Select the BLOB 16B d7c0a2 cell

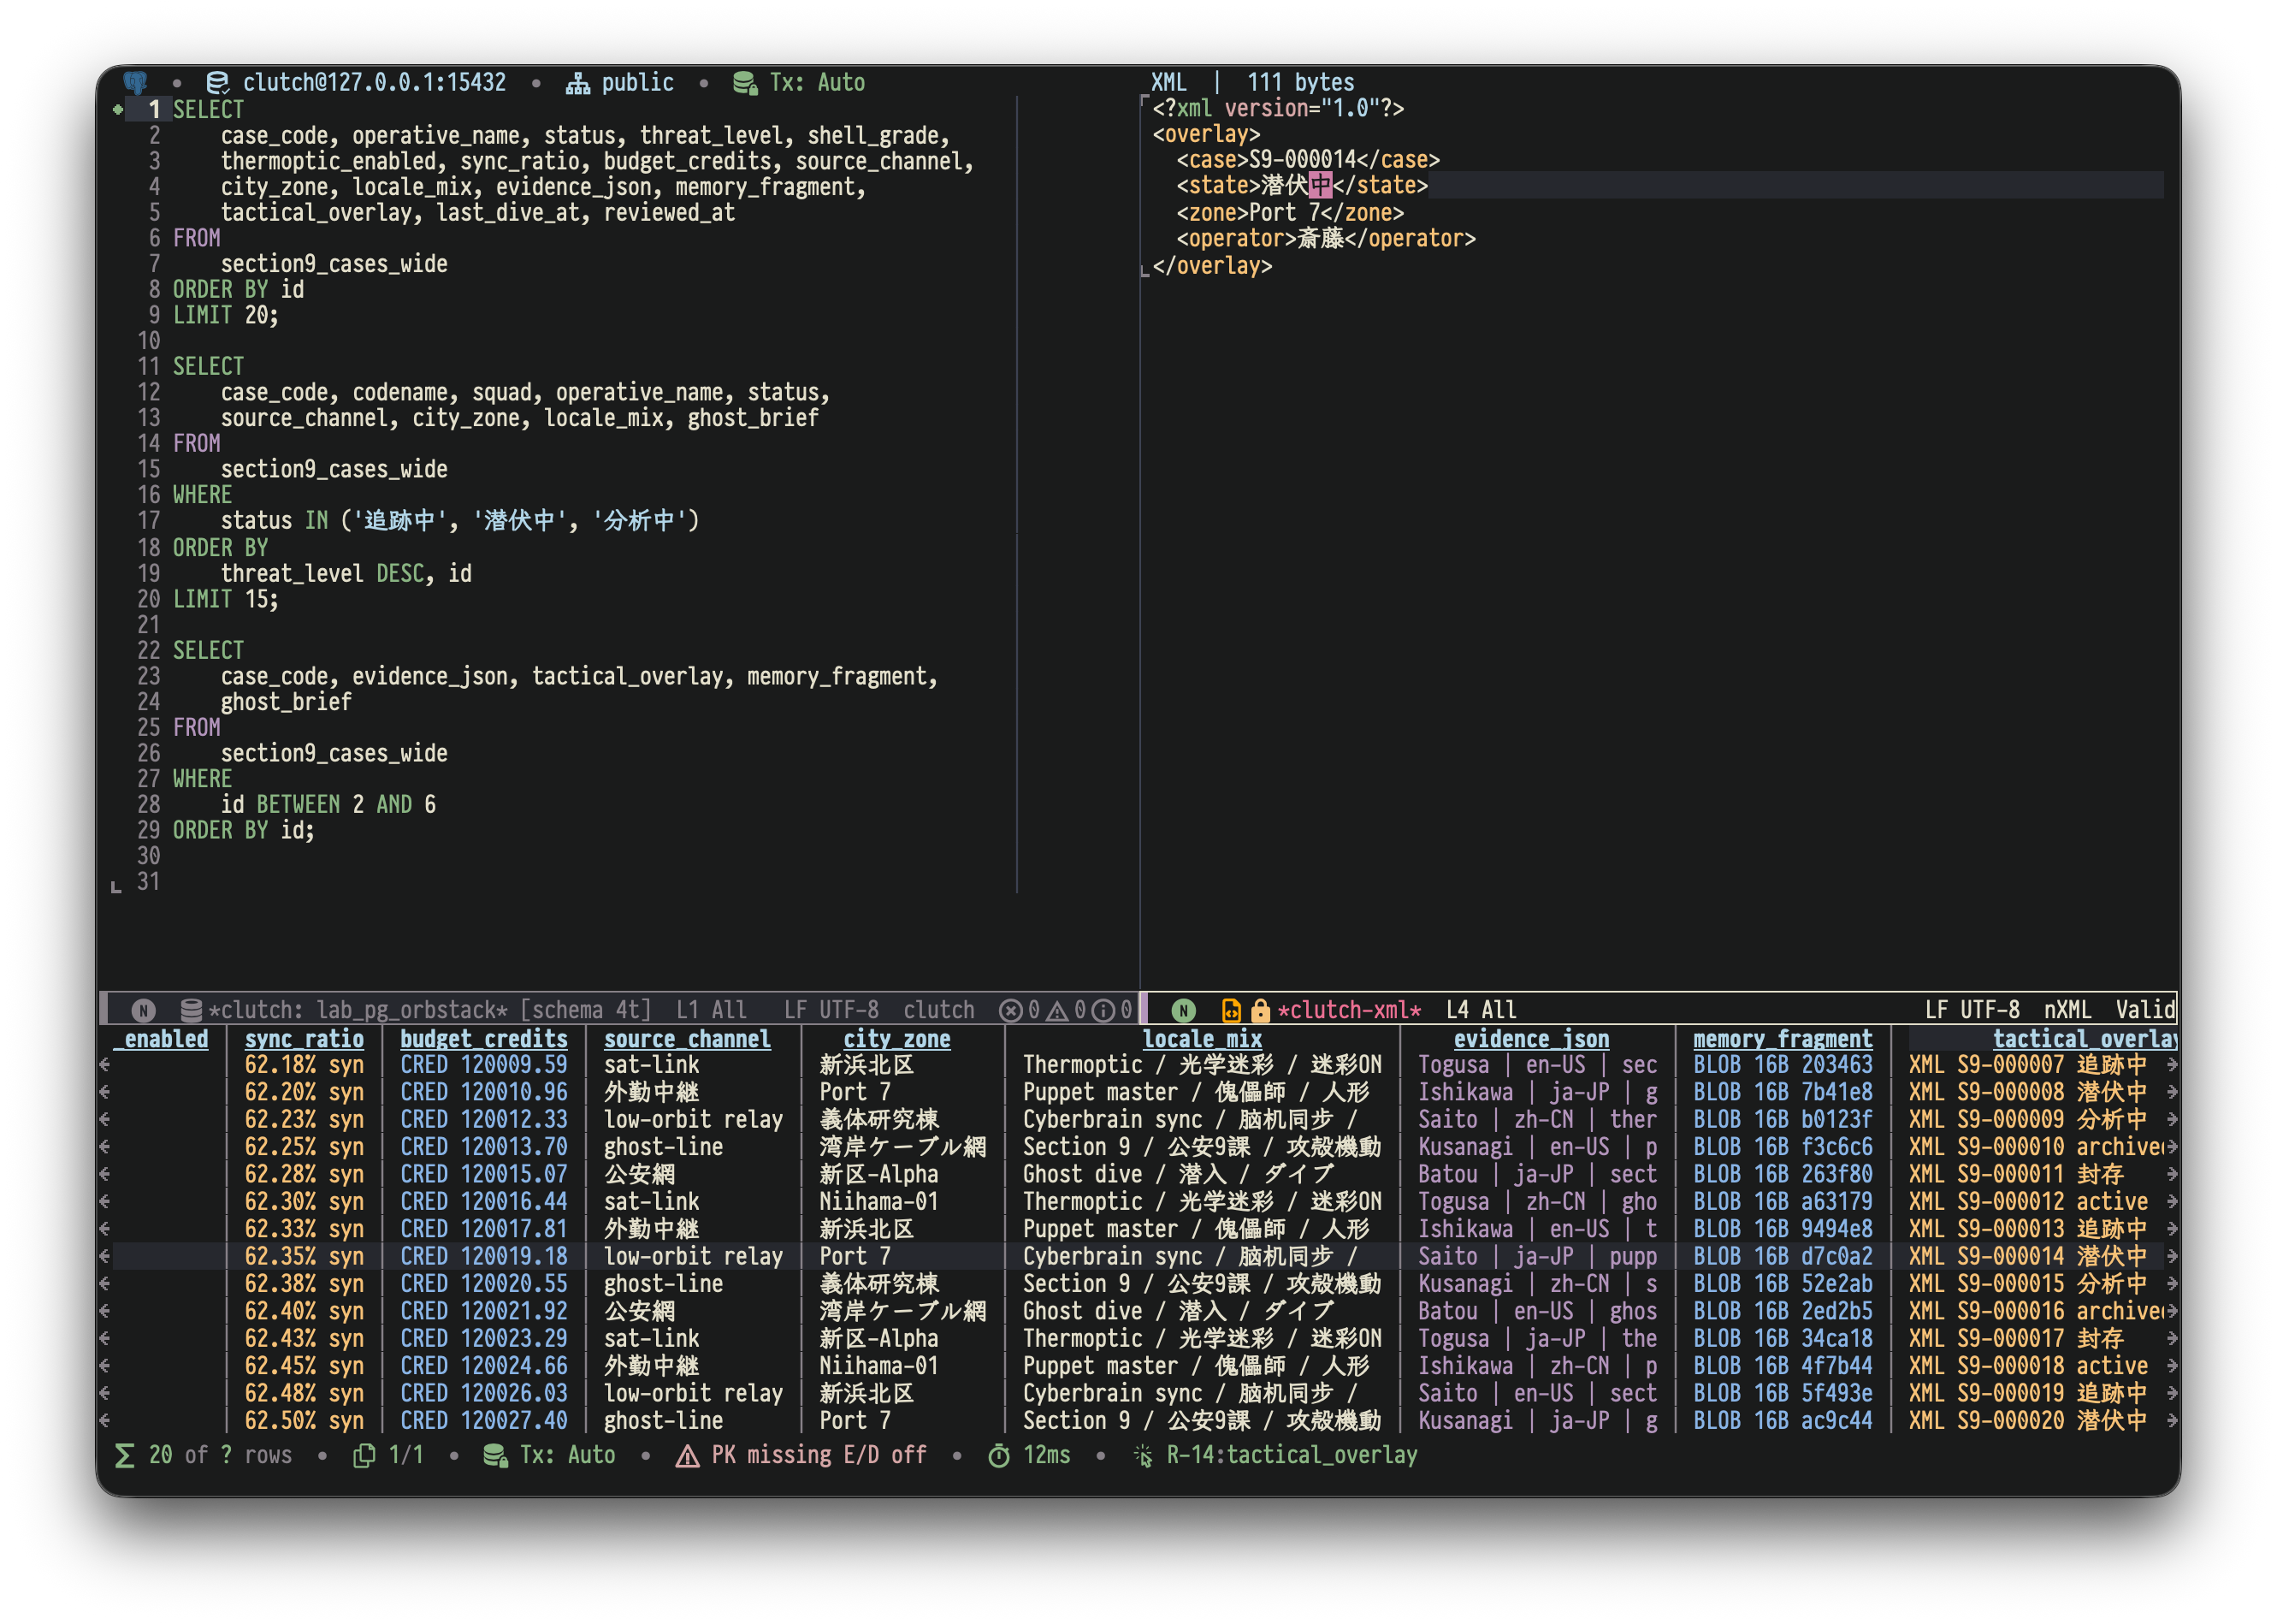pos(1783,1256)
